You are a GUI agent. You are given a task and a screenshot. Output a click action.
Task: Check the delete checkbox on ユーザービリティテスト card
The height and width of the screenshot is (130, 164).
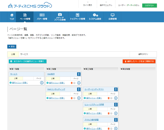(112, 98)
